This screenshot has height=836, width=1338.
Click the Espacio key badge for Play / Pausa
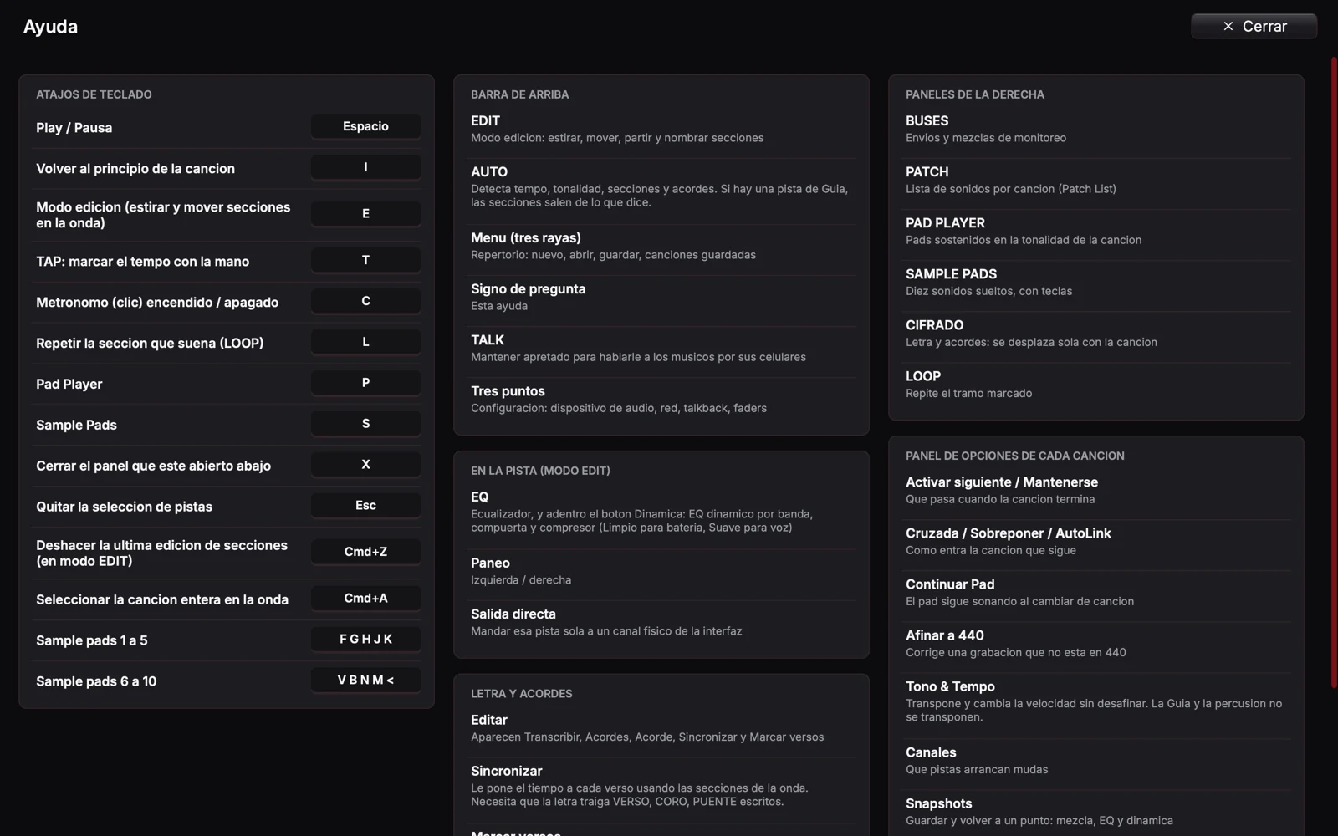click(365, 126)
